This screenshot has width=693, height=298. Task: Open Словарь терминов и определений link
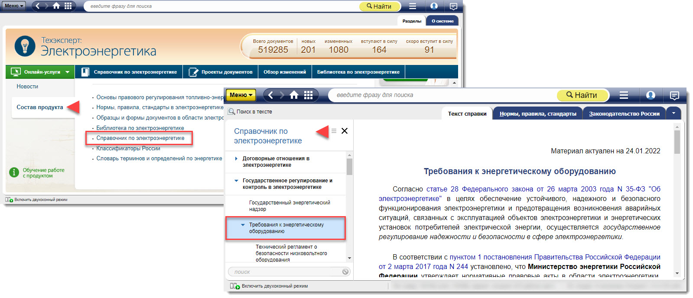tap(159, 159)
